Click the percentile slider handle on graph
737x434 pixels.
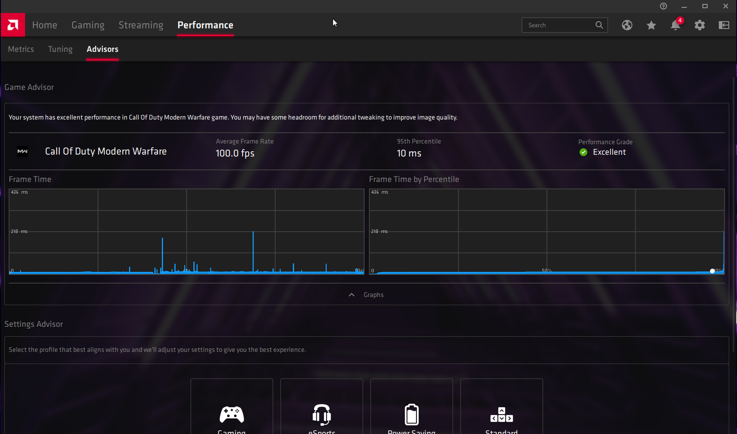(x=712, y=271)
